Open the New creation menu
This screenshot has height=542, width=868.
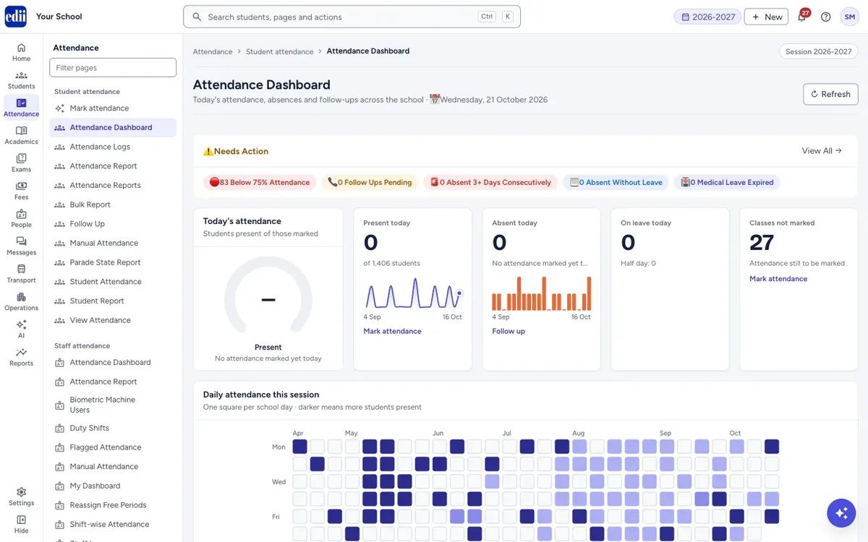[x=767, y=17]
